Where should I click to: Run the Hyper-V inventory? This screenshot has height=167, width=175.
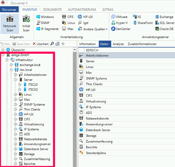[119, 23]
